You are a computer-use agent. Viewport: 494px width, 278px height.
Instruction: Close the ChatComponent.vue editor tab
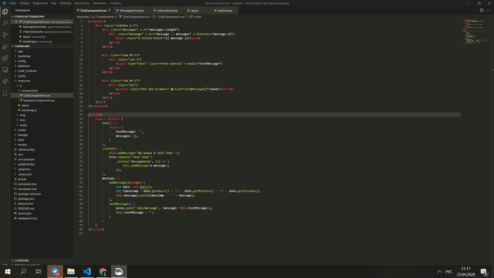(x=109, y=10)
